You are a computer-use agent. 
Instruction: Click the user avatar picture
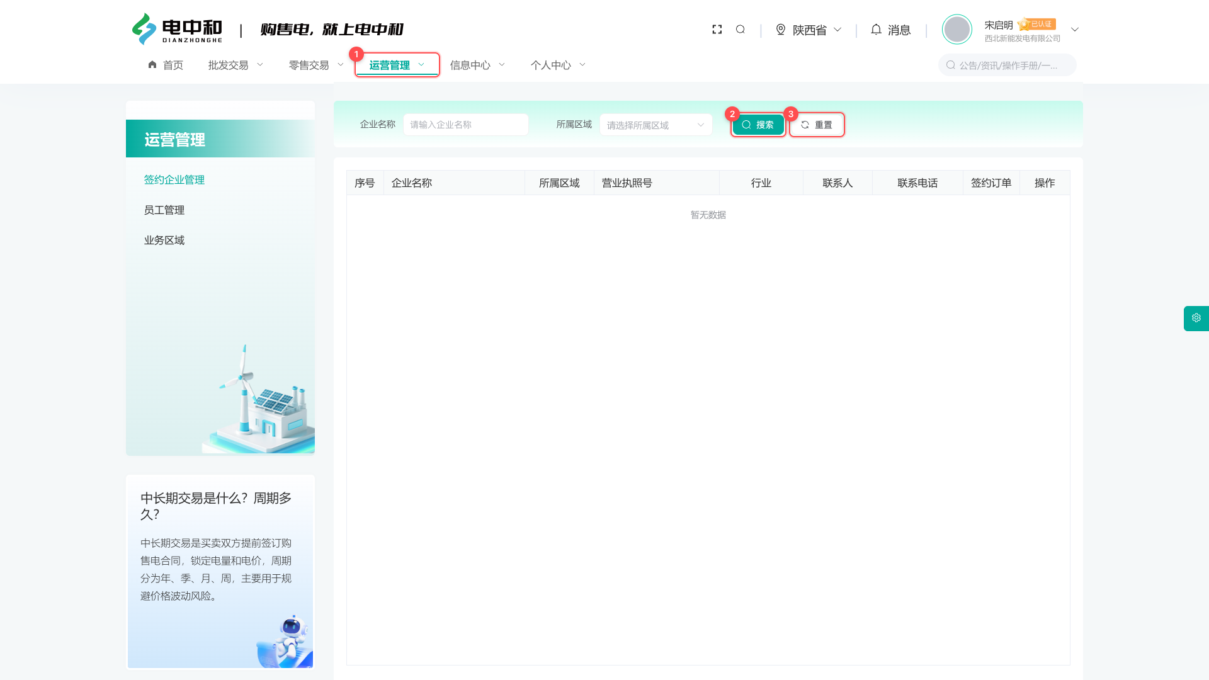957,30
